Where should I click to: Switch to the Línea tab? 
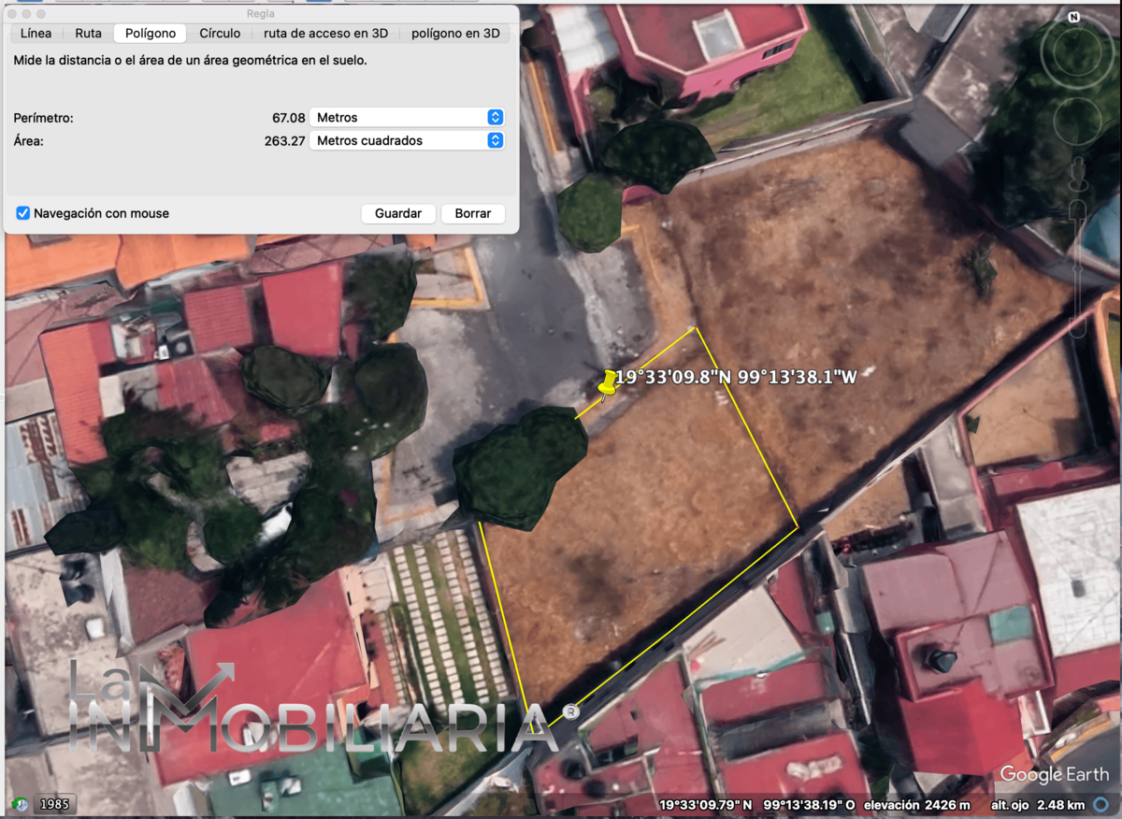(x=36, y=33)
